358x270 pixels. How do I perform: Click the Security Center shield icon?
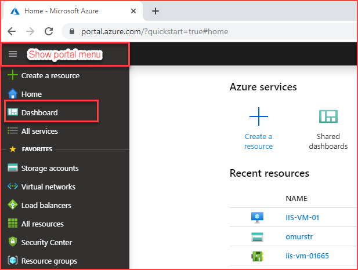(13, 242)
